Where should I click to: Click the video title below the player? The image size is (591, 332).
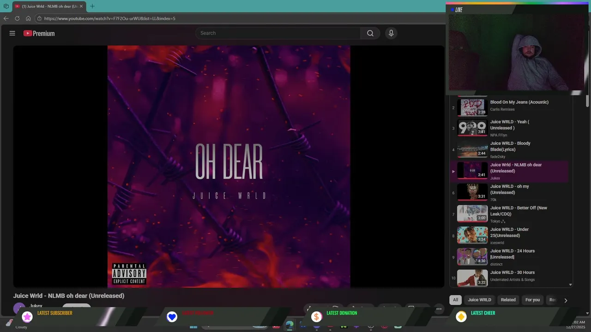click(x=69, y=296)
